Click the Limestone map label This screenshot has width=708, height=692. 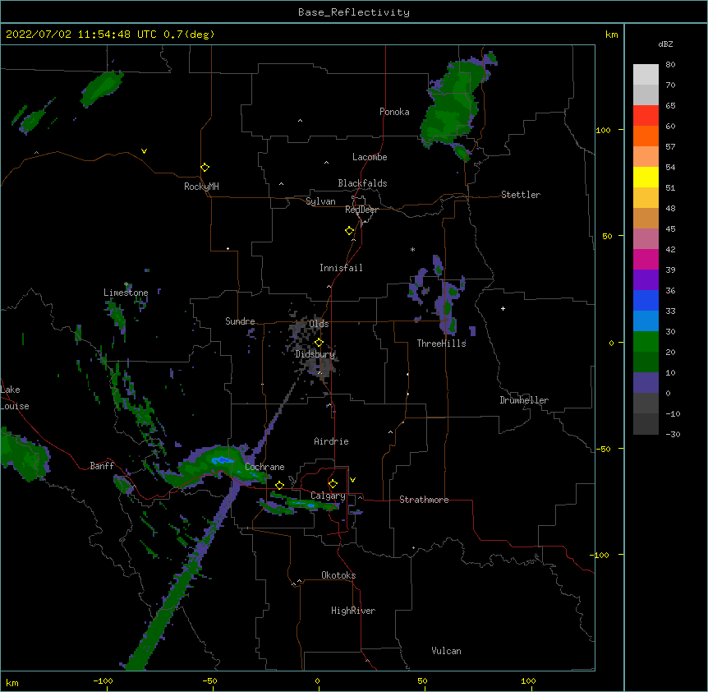pos(126,293)
